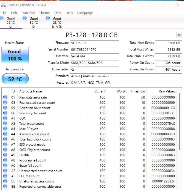This screenshot has width=184, height=191.
Task: Select the D: disk tab at 30 °C
Action: (34, 23)
